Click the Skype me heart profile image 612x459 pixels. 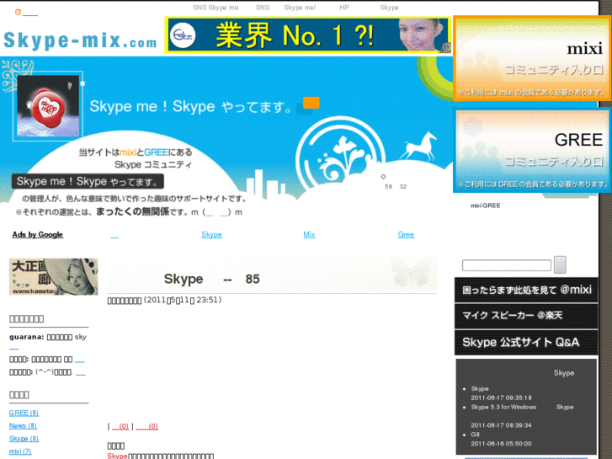coord(48,106)
